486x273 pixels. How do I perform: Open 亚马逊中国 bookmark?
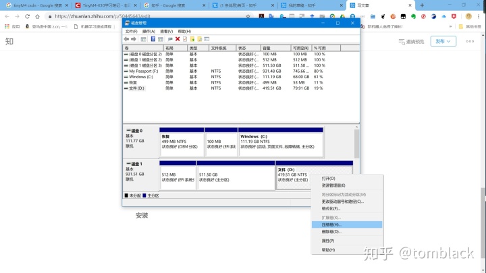46,26
